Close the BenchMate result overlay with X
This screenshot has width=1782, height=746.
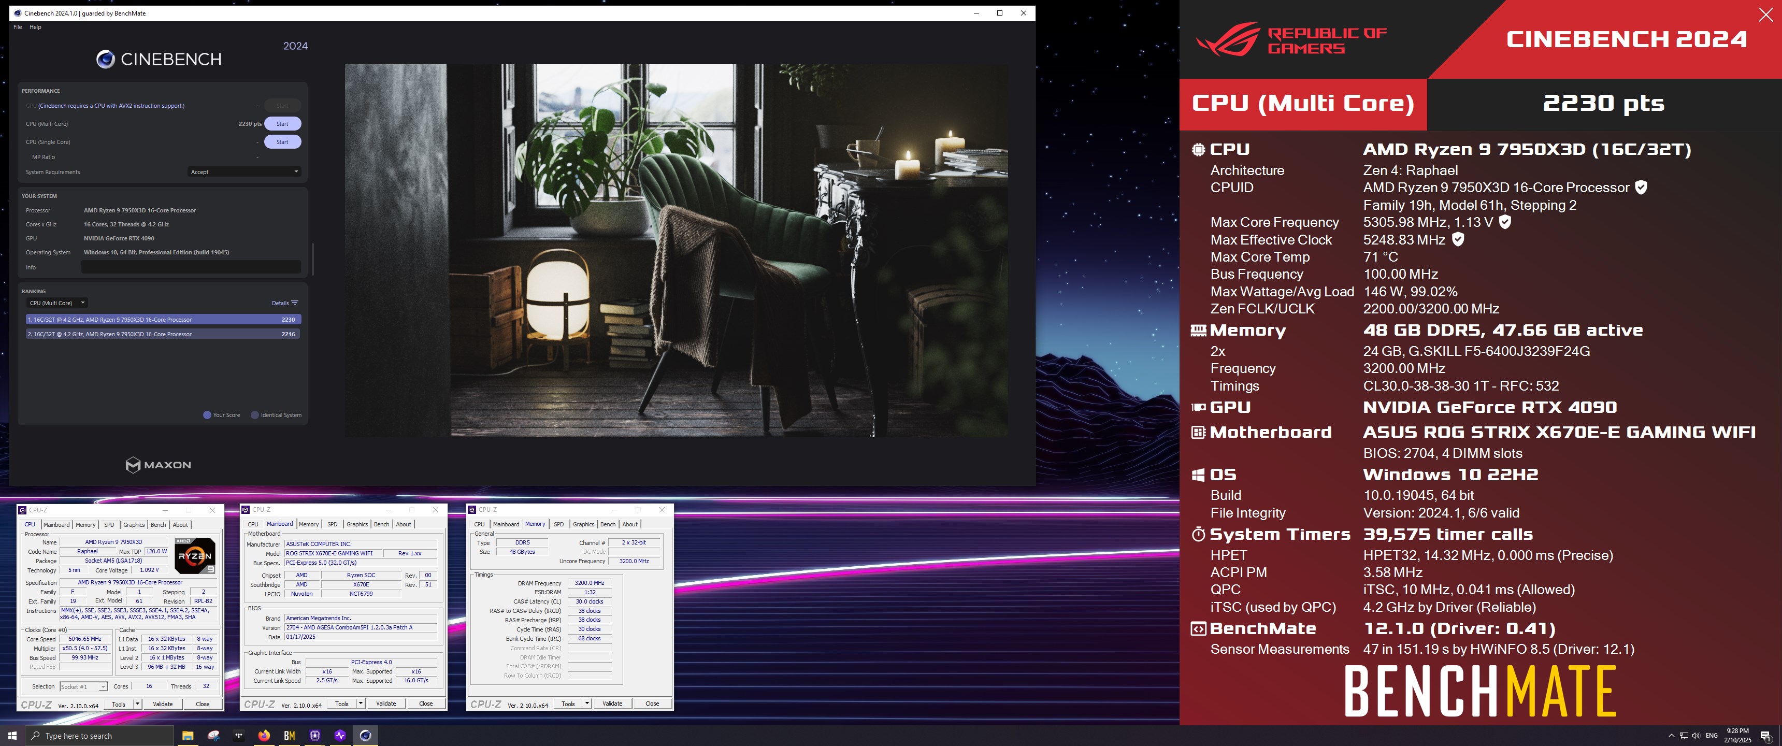1765,15
